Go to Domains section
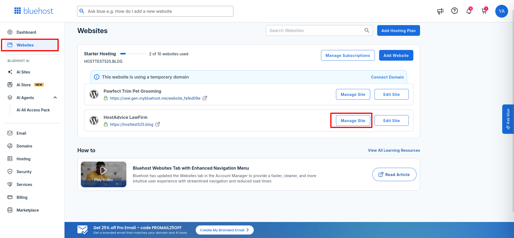Screen dimensions: 514x238 click(24, 146)
